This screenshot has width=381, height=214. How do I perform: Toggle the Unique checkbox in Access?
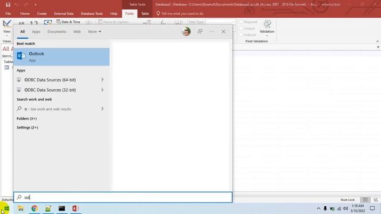[x=241, y=28]
